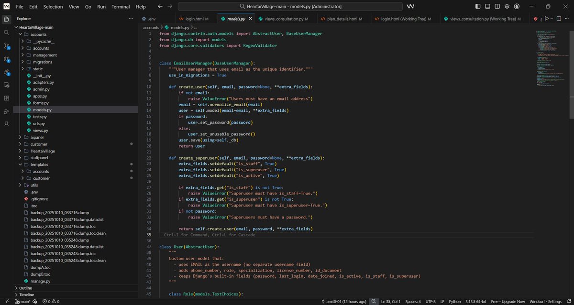
Task: Click the accounts breadcrumb above editor
Action: 151,27
